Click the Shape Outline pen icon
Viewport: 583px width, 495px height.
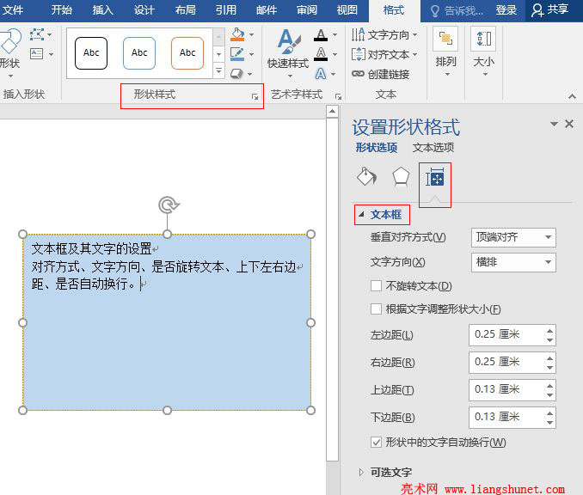(237, 54)
